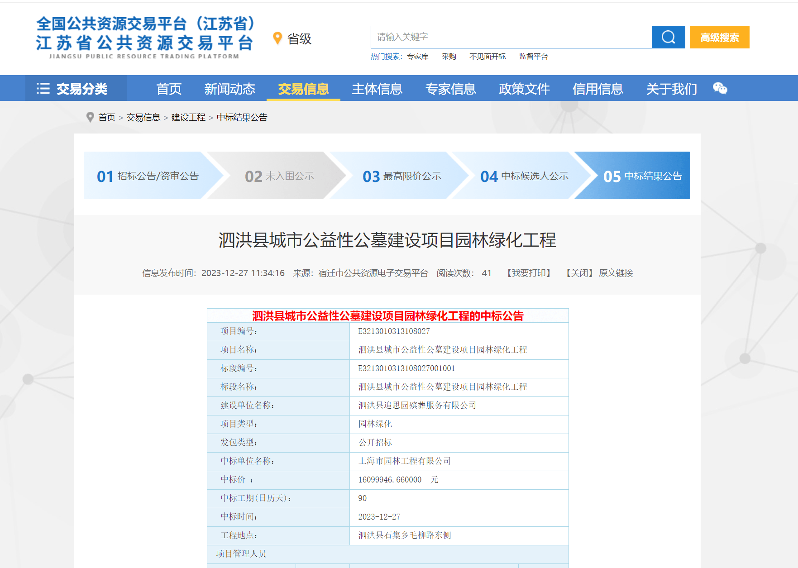Screen dimensions: 798x568
Task: Select hot search term 专家库
Action: click(x=417, y=57)
